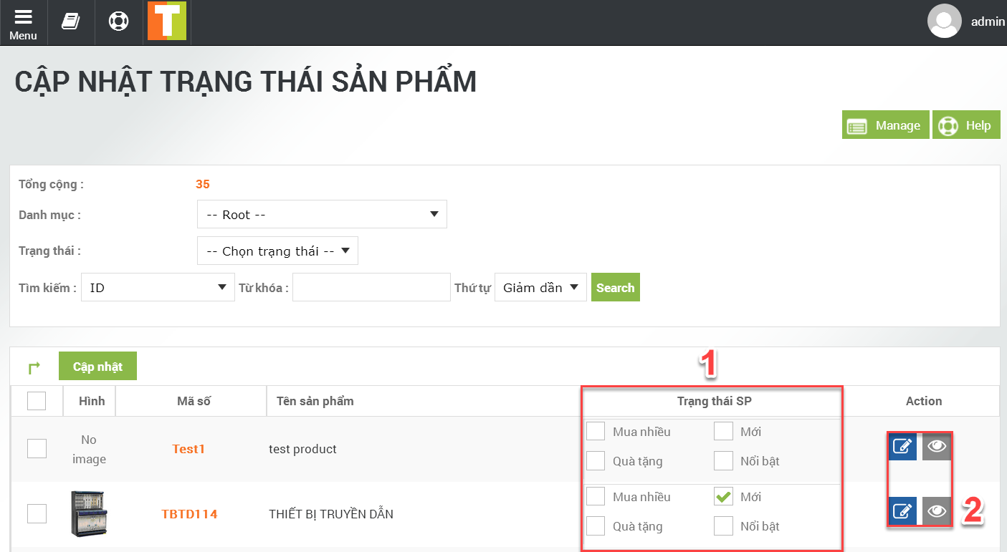Click the green Search button

[615, 287]
